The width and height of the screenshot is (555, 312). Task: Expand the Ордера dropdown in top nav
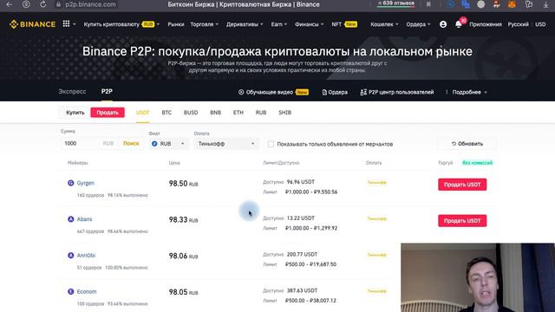tap(418, 24)
